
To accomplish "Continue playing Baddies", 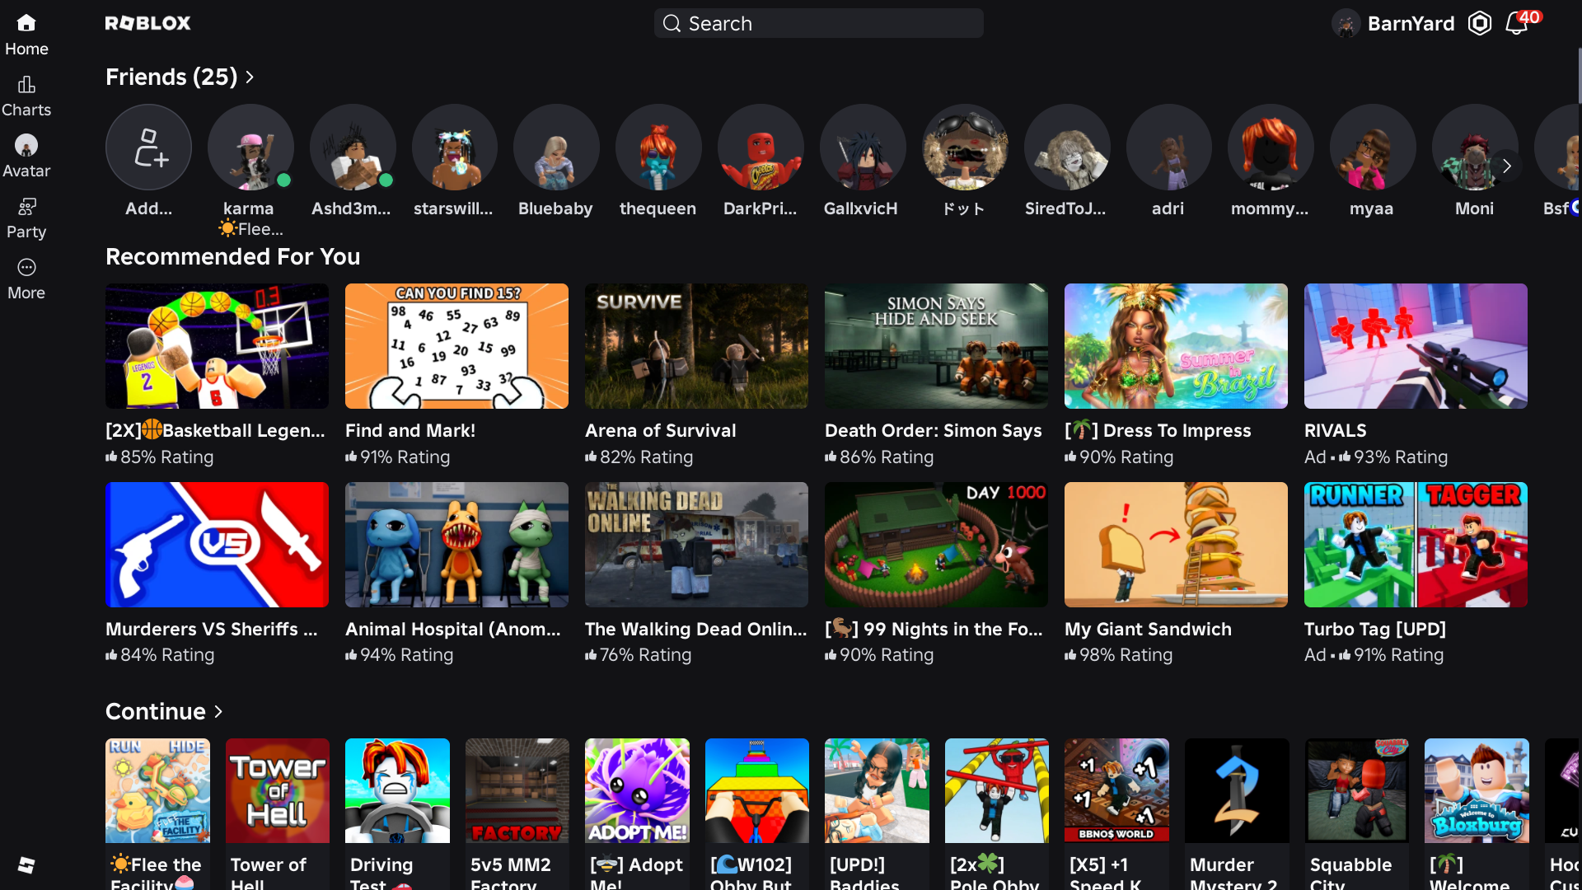I will click(x=877, y=790).
